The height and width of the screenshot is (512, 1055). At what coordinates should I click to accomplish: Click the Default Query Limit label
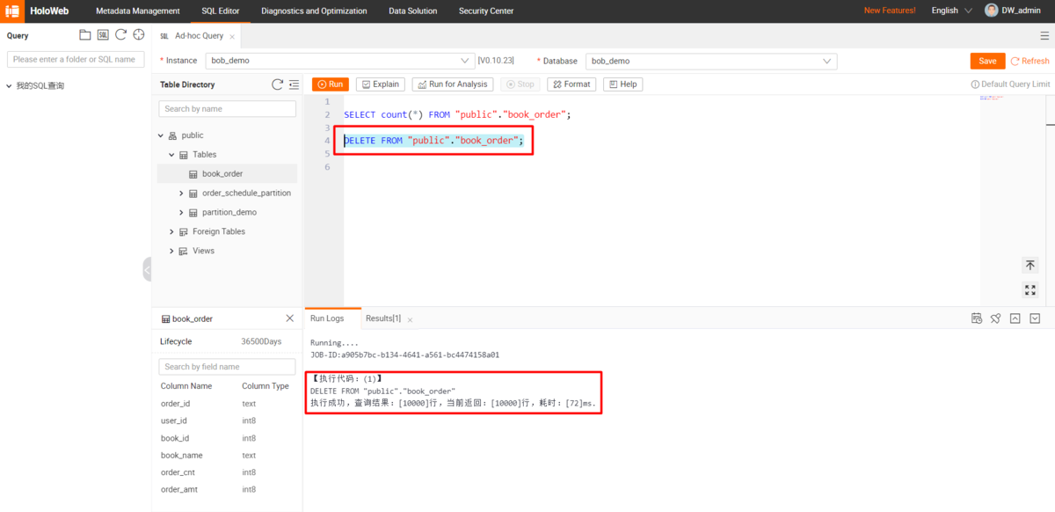[x=1015, y=84]
